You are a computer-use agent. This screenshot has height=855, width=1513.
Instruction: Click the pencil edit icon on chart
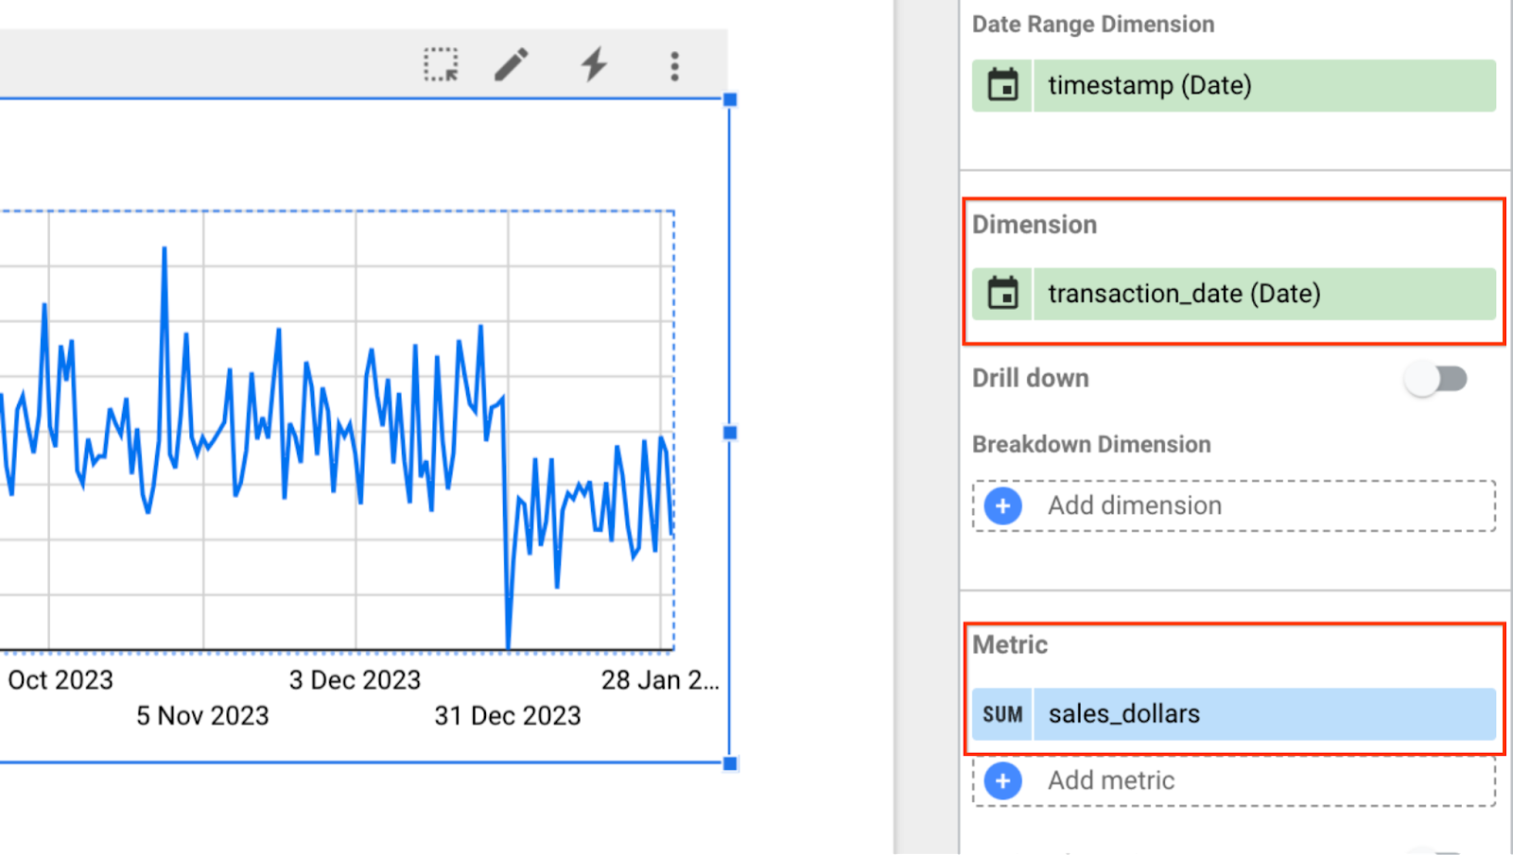point(512,65)
